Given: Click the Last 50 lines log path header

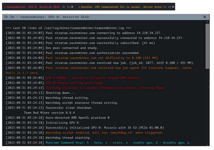Looking at the screenshot, I should coord(68,28).
